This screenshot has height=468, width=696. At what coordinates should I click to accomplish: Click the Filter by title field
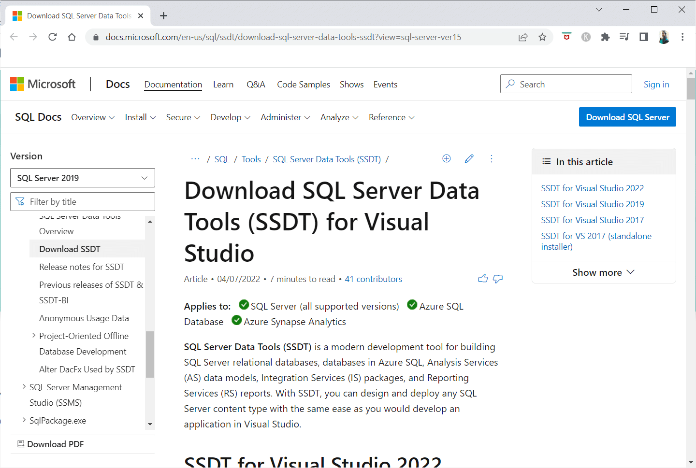[x=83, y=201]
